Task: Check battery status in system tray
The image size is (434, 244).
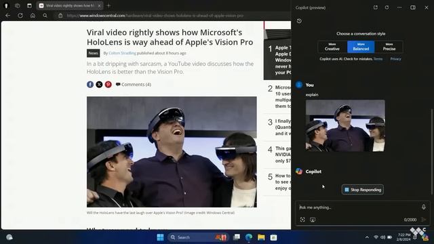Action: point(389,237)
